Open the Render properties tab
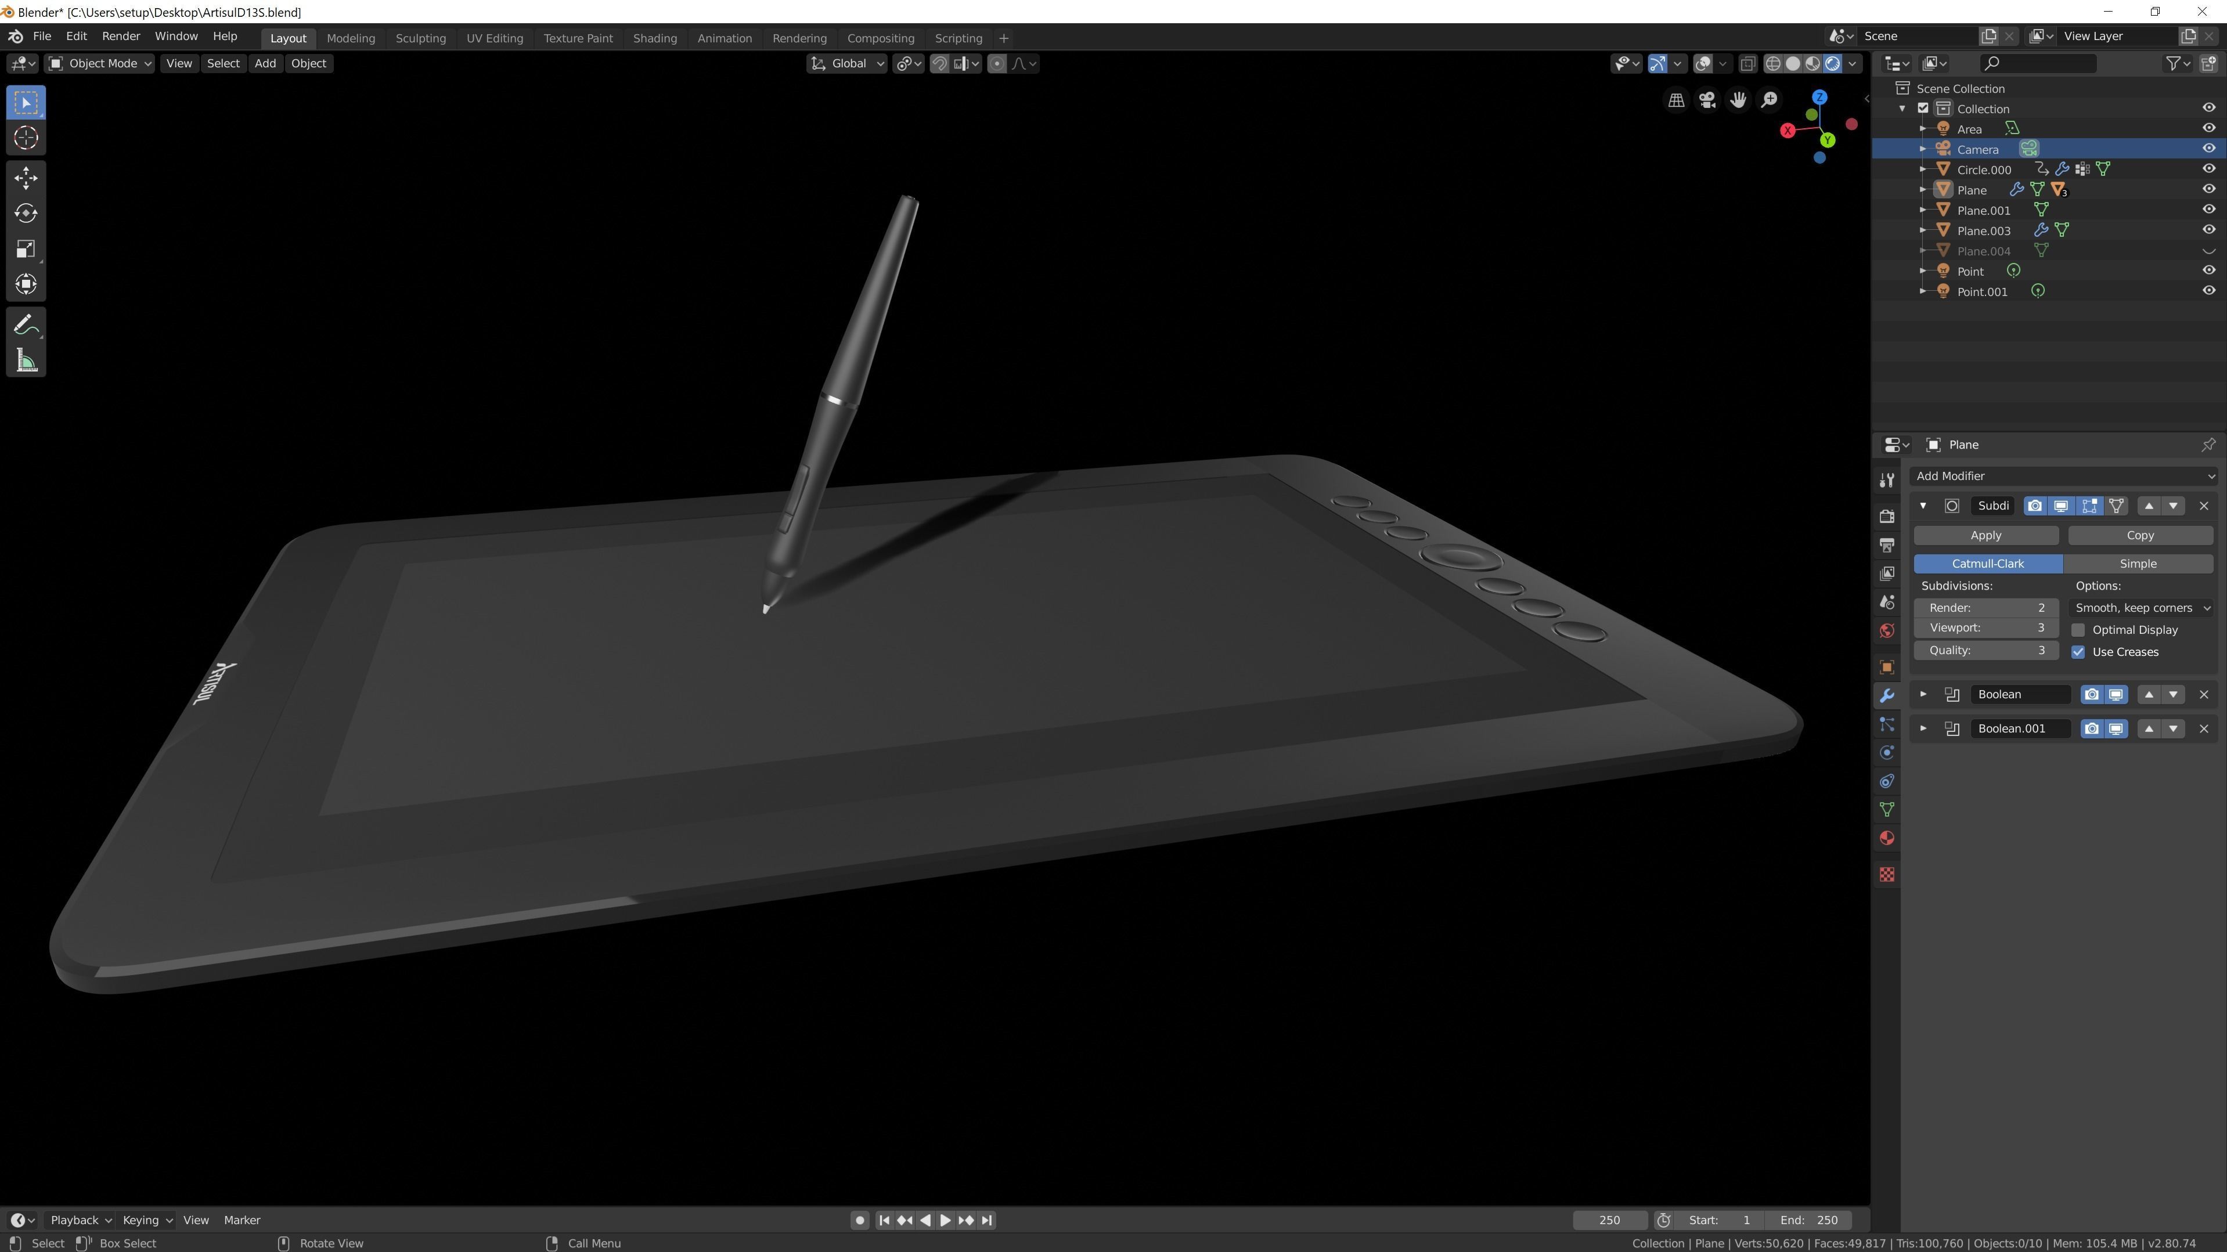Viewport: 2227px width, 1252px height. point(1887,516)
